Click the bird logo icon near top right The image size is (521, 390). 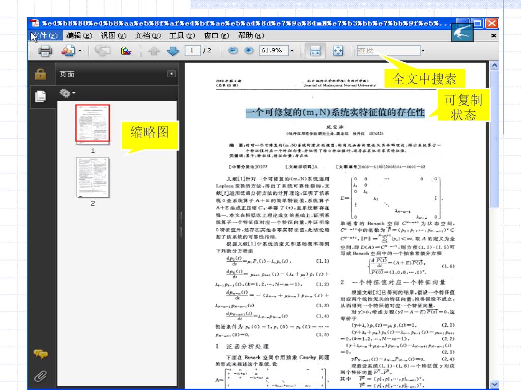pos(462,33)
